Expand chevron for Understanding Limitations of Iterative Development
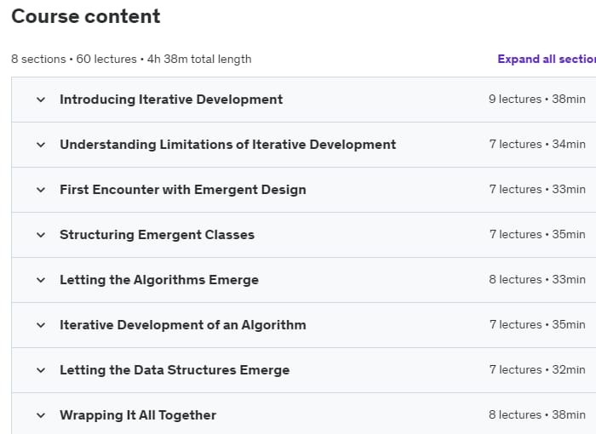This screenshot has height=434, width=596. click(x=41, y=145)
